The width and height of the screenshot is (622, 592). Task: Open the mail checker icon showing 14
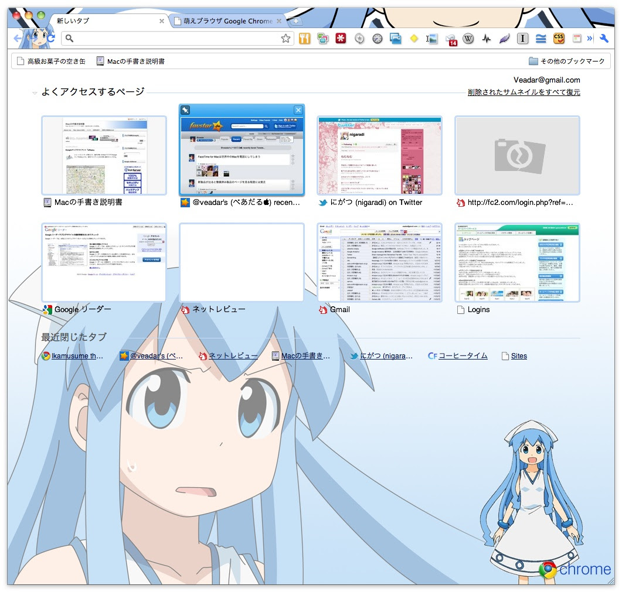(451, 40)
